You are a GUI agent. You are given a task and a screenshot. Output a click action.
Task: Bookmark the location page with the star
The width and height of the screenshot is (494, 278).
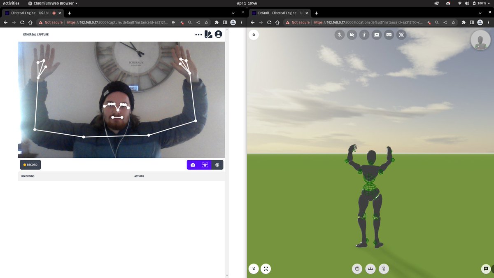(x=453, y=22)
